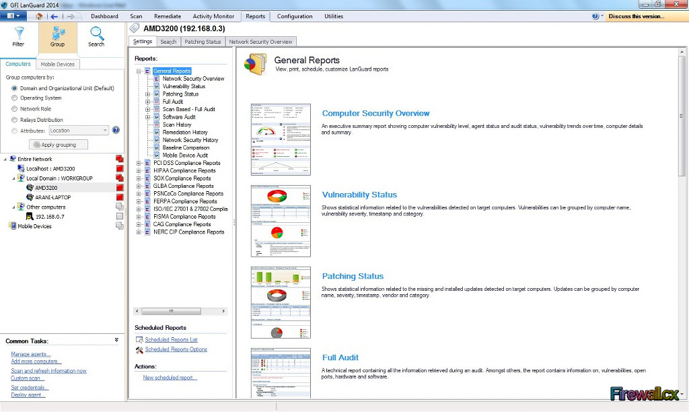
Task: Click the Manage agents link
Action: pos(31,354)
